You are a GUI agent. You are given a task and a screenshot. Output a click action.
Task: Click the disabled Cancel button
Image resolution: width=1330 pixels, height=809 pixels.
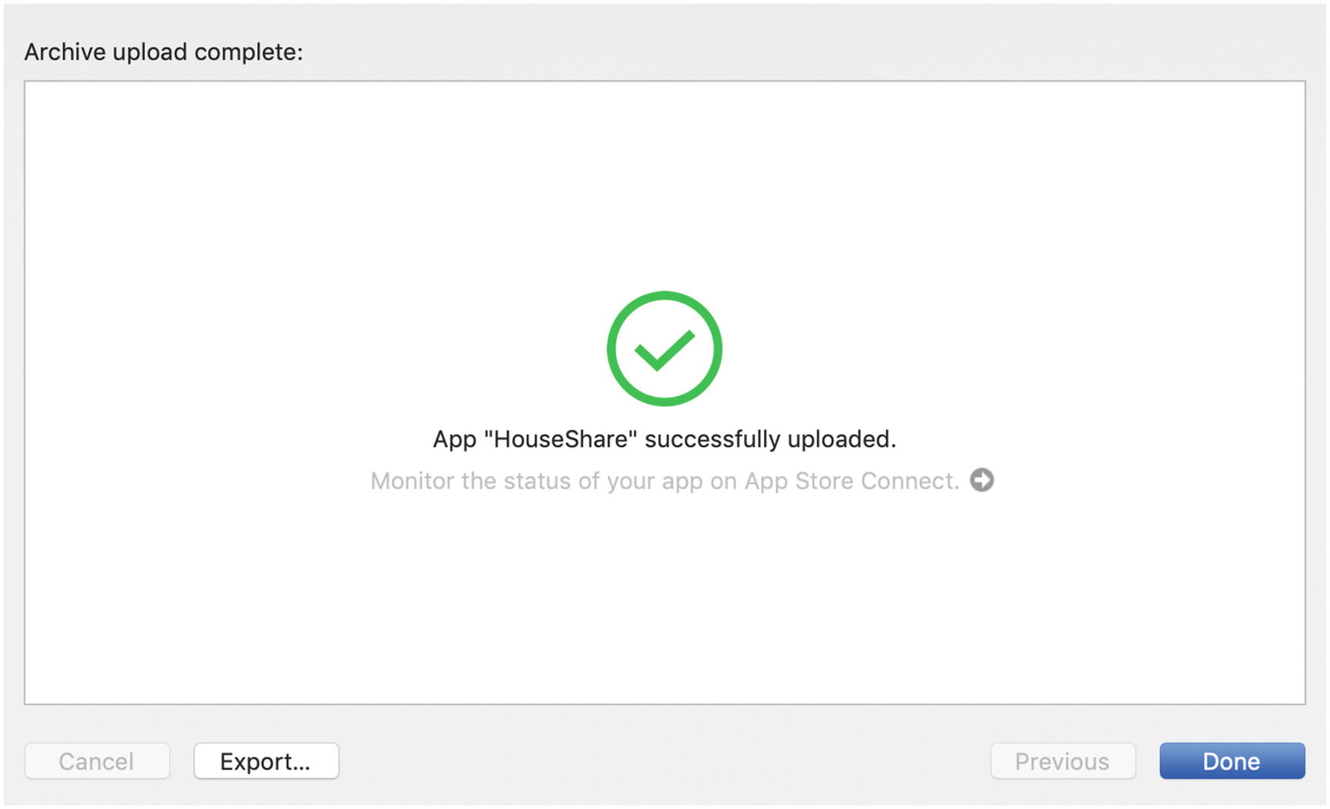97,761
